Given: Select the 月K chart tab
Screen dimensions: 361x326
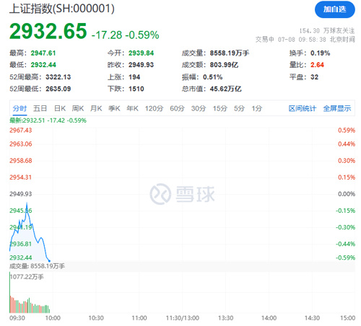Looking at the screenshot, I should pos(96,108).
